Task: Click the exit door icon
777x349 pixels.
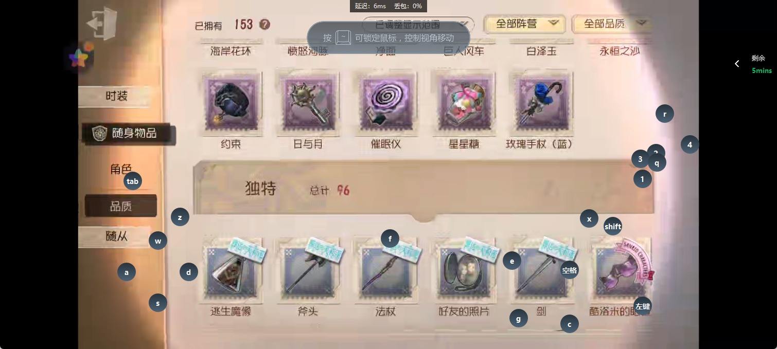Action: point(102,23)
